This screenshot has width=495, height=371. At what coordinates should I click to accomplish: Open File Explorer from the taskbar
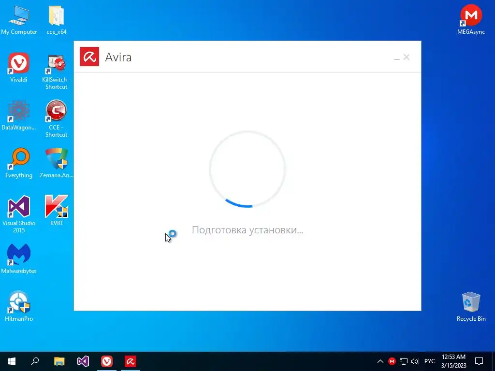coord(59,361)
